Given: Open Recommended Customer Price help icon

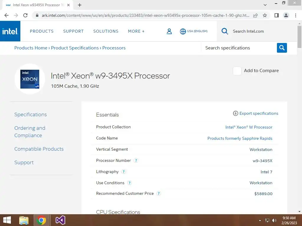Looking at the screenshot, I should [x=158, y=193].
